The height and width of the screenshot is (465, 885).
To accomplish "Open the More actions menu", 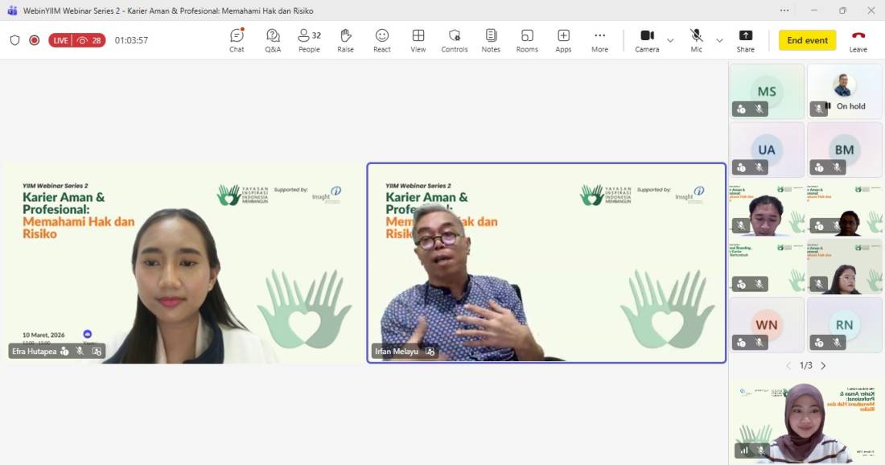I will (599, 40).
